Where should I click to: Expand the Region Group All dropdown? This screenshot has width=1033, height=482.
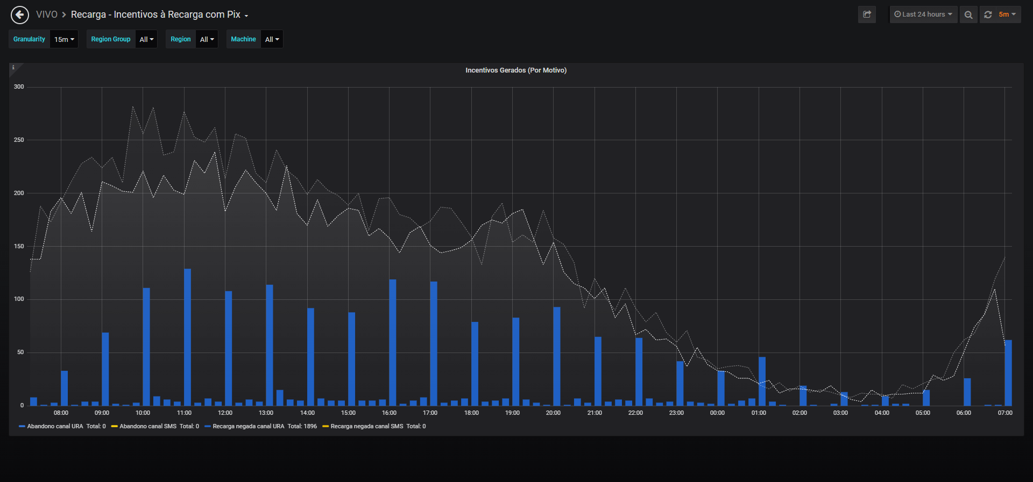146,39
